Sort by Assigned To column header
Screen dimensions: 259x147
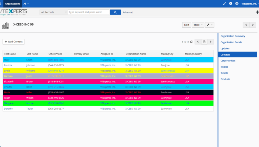(107, 54)
